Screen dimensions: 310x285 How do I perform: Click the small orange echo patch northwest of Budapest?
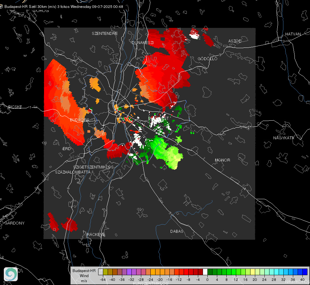click(94, 84)
